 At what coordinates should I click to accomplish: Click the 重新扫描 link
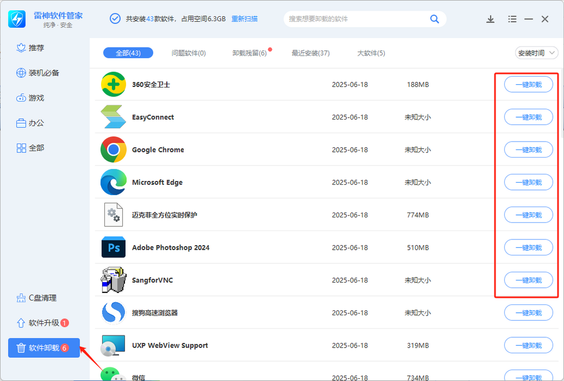point(244,19)
